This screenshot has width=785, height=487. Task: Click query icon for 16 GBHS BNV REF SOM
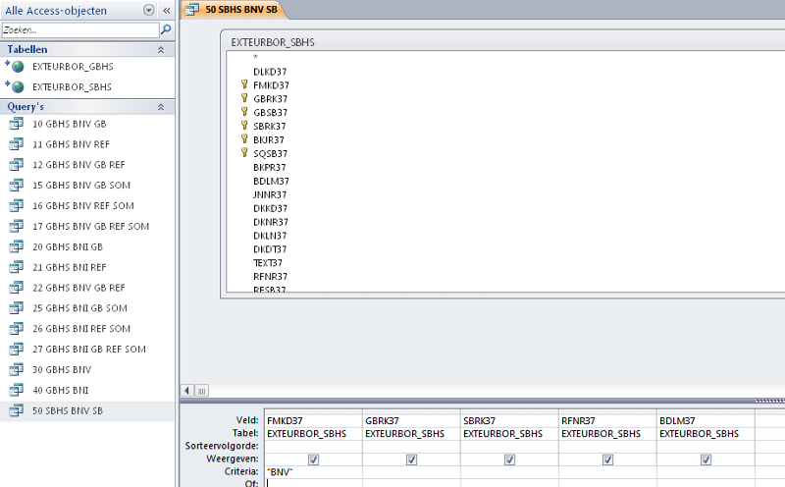pyautogui.click(x=17, y=206)
